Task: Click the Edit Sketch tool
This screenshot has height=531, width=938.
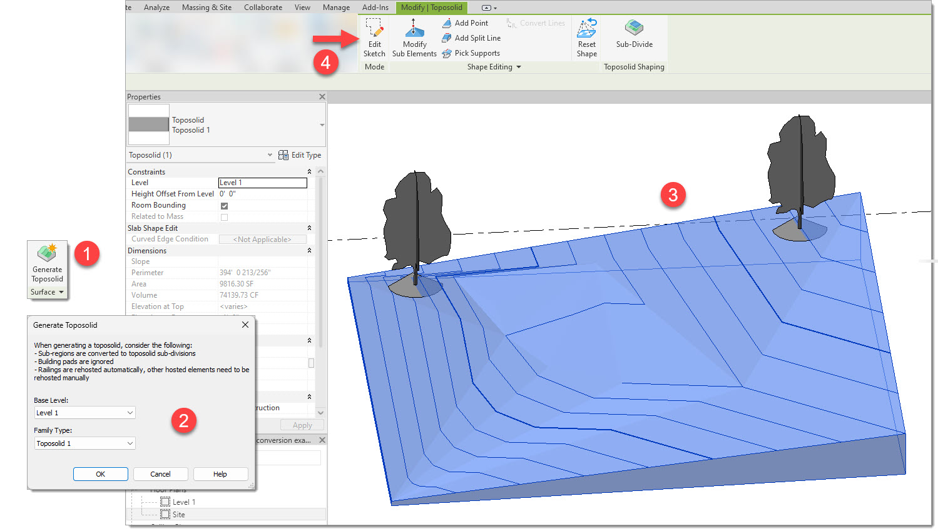Action: click(x=374, y=38)
